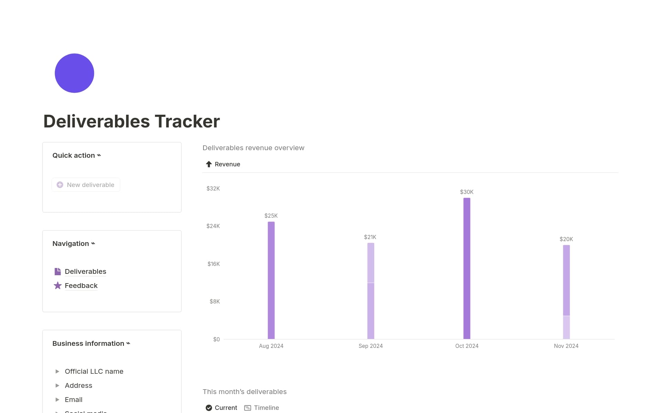Click the checkmark icon beside Current
Image resolution: width=661 pixels, height=413 pixels.
[209, 407]
